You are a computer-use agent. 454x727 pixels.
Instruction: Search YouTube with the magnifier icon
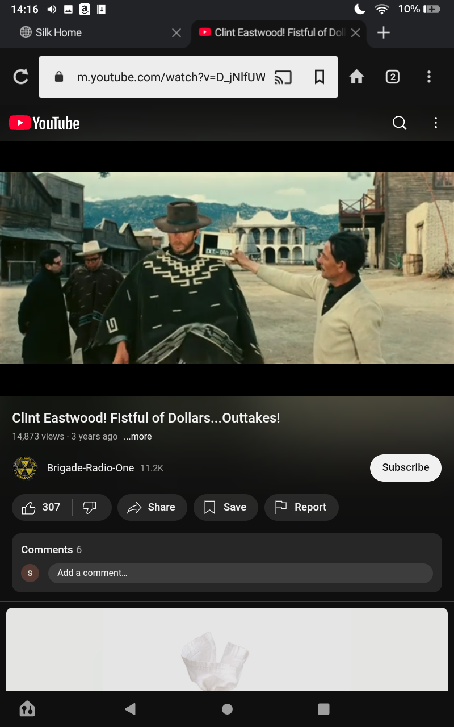(400, 123)
